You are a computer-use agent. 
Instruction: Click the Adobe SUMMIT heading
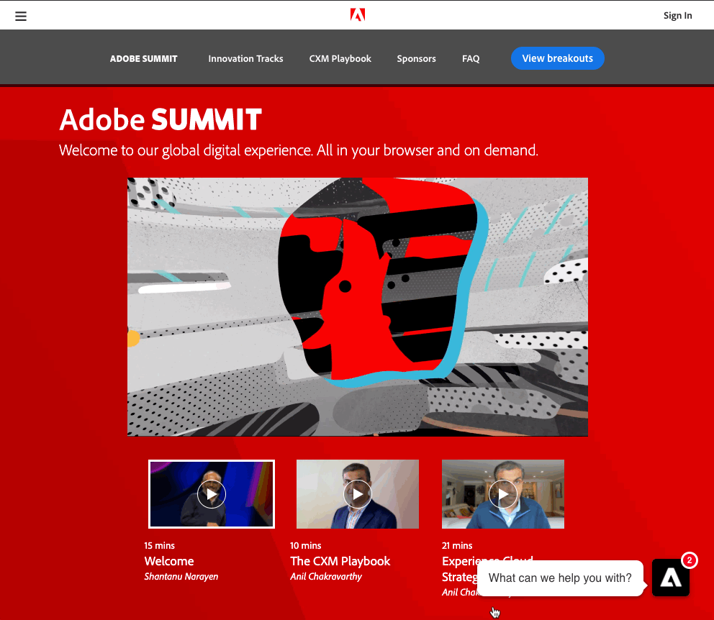coord(161,119)
